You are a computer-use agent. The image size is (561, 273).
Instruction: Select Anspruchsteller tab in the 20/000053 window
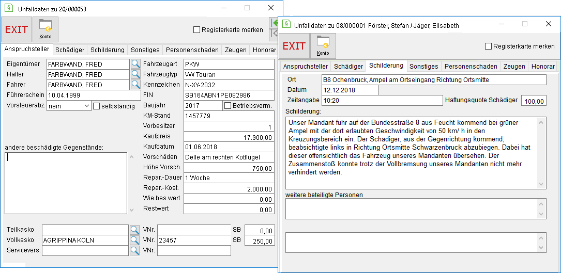27,49
